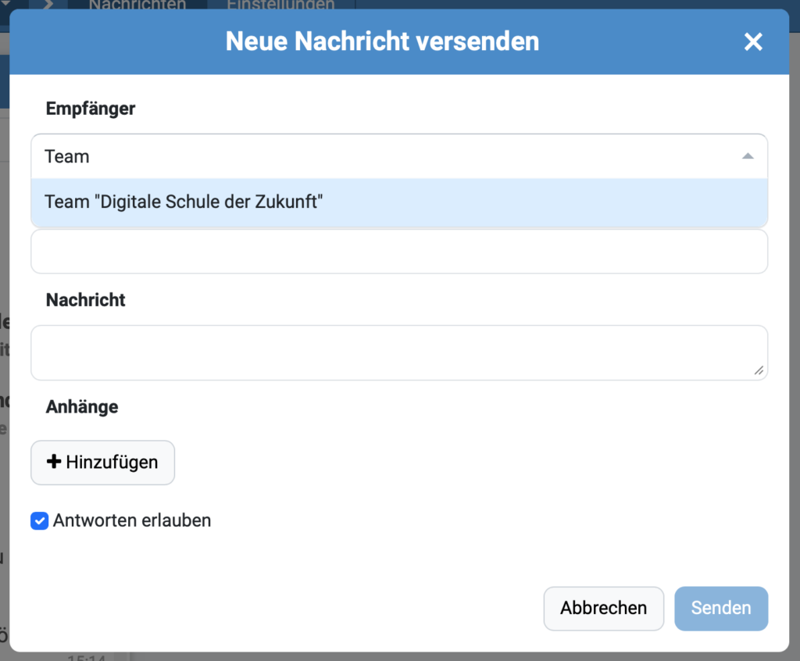
Task: Uncheck the Antworten erlauben checkbox
Action: point(39,520)
